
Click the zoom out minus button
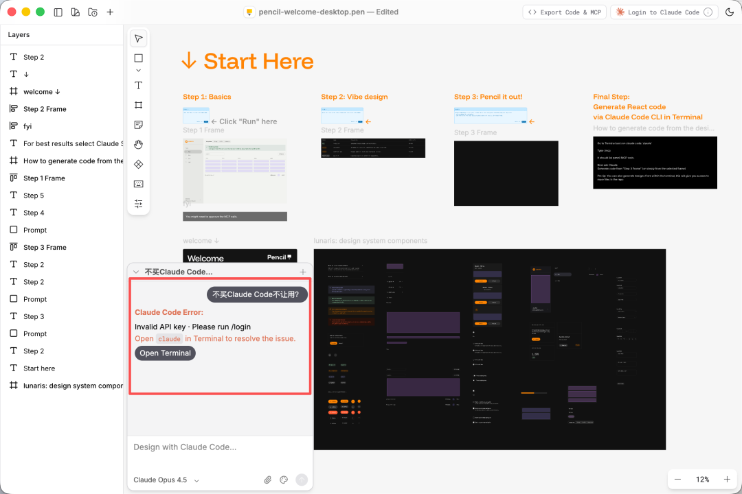point(678,480)
